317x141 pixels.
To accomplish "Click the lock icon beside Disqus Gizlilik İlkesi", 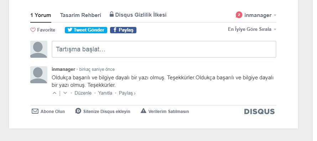I will coord(111,14).
